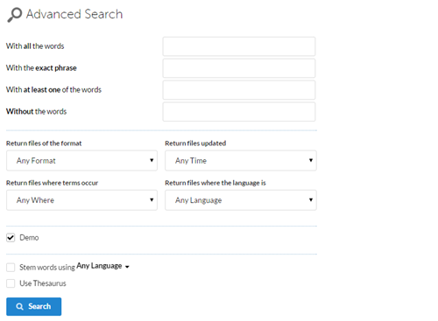Viewport: 438px width, 321px height.
Task: Click the arrow on Any Time
Action: click(x=311, y=160)
